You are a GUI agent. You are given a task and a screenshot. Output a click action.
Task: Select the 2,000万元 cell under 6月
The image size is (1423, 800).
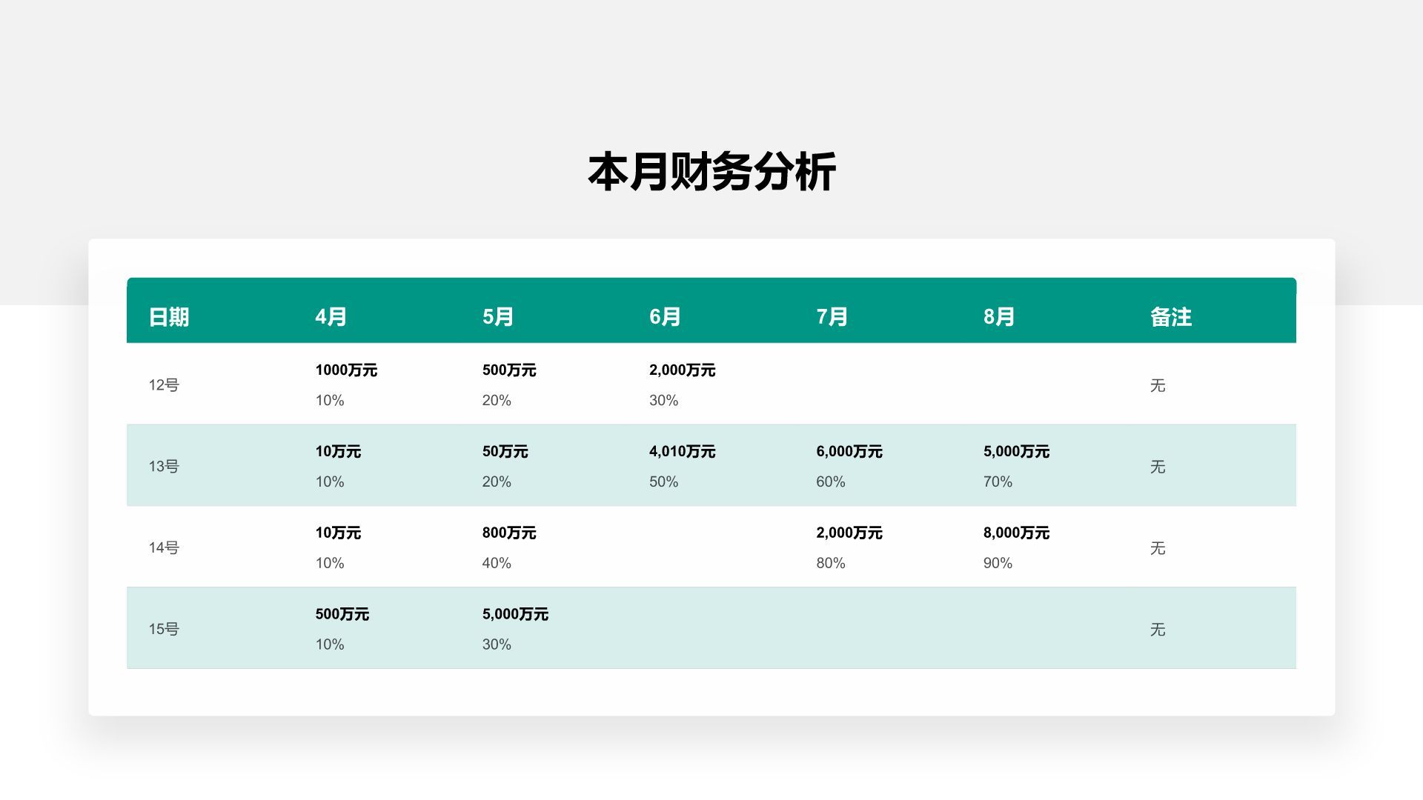pyautogui.click(x=682, y=370)
